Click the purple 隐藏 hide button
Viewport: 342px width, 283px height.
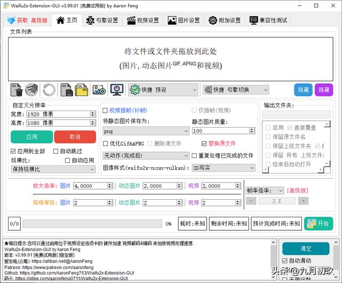pos(324,90)
